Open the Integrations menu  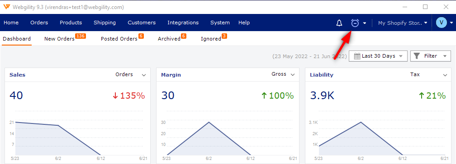click(183, 23)
